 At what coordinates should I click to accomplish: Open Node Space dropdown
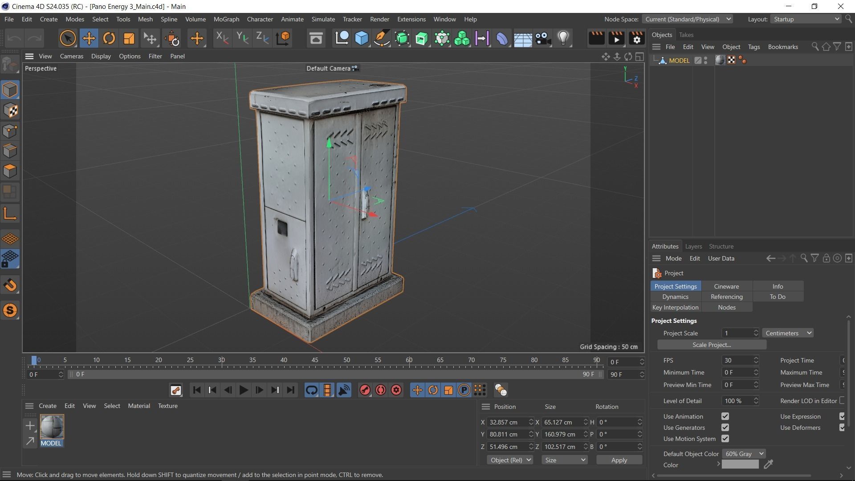point(688,19)
